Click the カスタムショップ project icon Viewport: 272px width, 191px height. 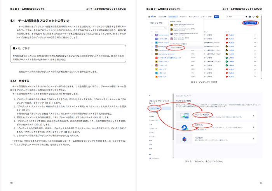pyautogui.click(x=156, y=61)
